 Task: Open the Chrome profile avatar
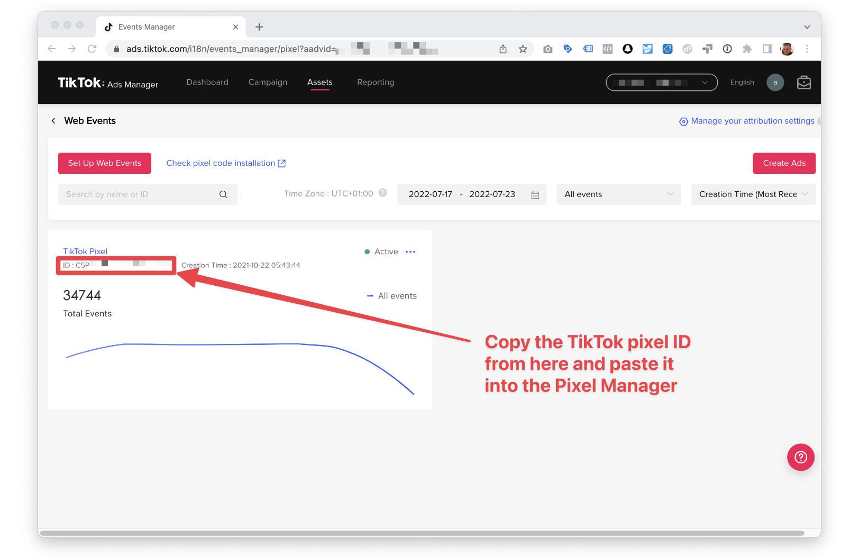(787, 49)
